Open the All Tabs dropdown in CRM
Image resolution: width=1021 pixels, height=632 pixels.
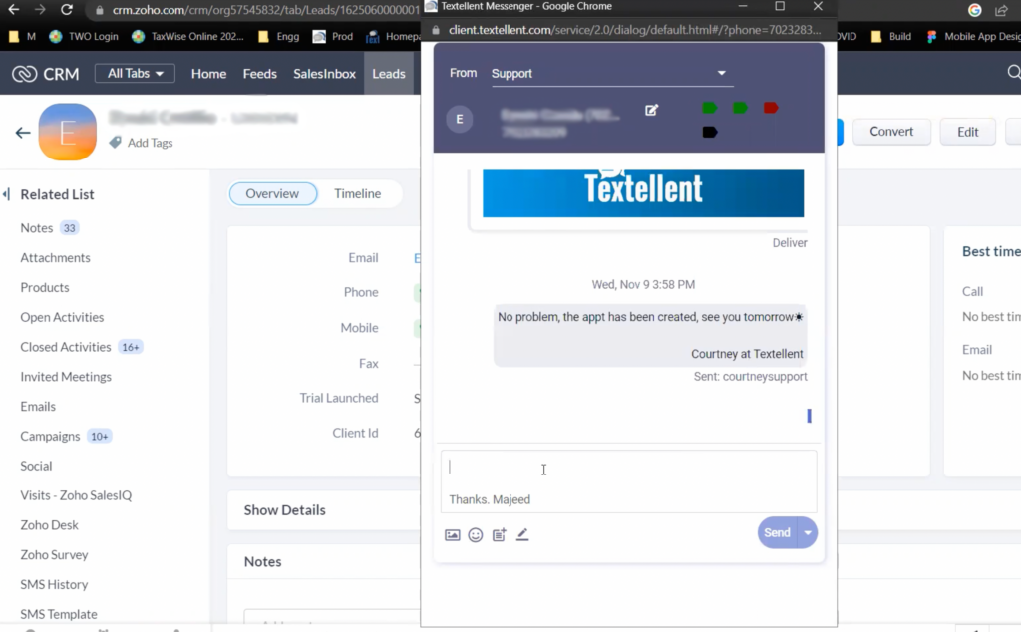tap(135, 73)
